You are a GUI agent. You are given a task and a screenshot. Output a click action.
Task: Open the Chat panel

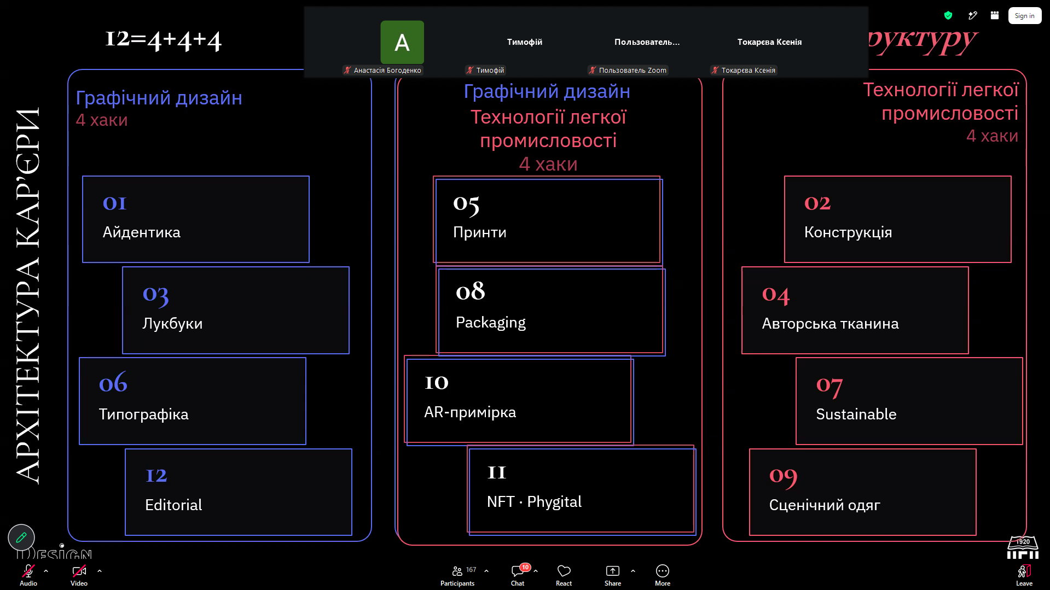[518, 575]
